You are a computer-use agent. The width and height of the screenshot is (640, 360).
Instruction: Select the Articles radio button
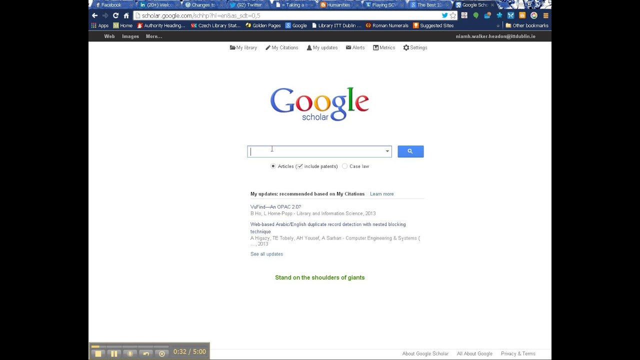point(273,166)
